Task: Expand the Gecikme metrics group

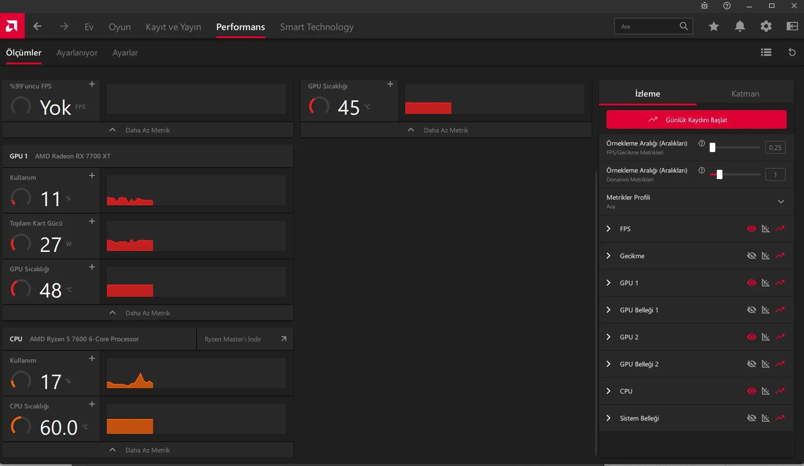Action: 608,256
